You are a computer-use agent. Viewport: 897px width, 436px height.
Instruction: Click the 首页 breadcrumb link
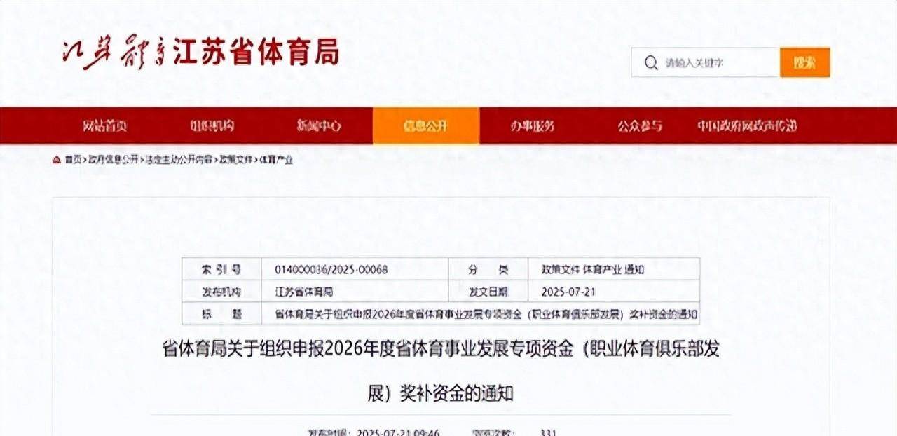73,160
